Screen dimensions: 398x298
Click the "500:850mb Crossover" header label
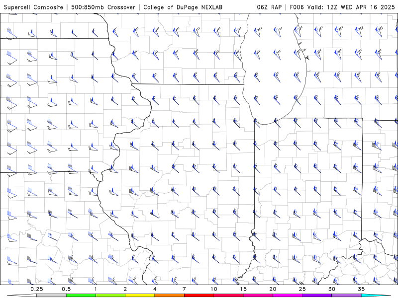103,7
